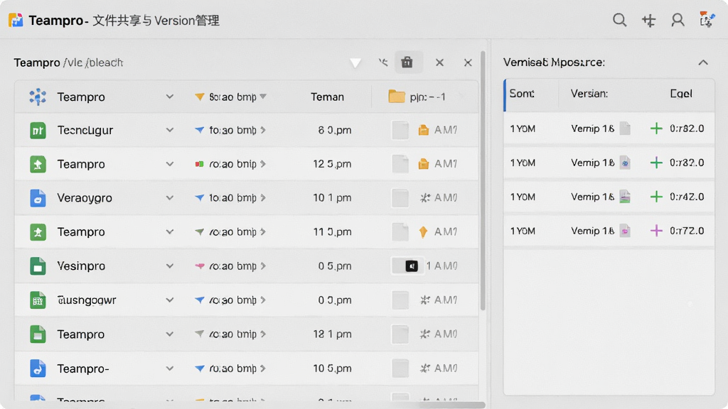Image resolution: width=728 pixels, height=409 pixels.
Task: Click the plus-grid add icon in header
Action: pos(648,21)
